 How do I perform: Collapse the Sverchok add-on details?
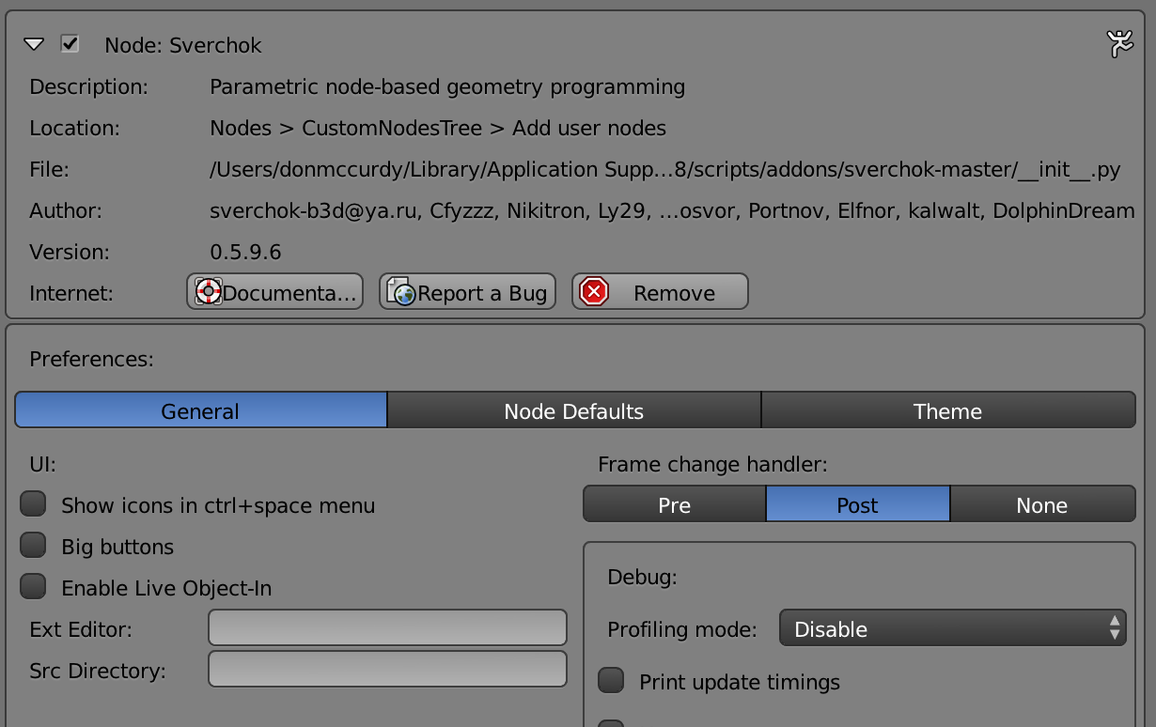click(x=34, y=43)
